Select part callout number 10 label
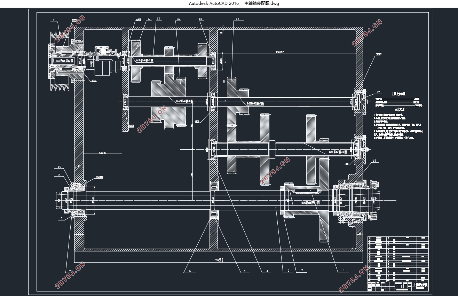The height and width of the screenshot is (296, 458). tap(60, 167)
